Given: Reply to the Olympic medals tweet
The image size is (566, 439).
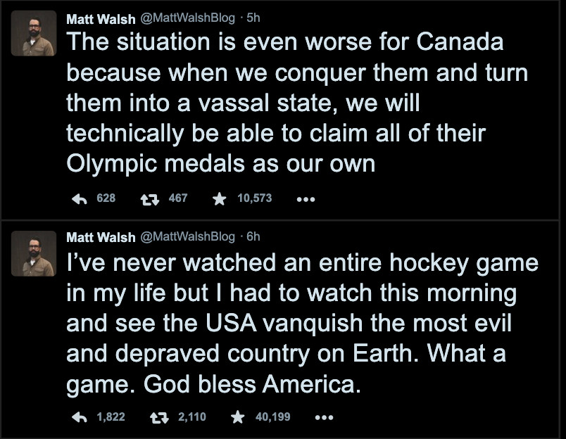Looking at the screenshot, I should coord(80,198).
